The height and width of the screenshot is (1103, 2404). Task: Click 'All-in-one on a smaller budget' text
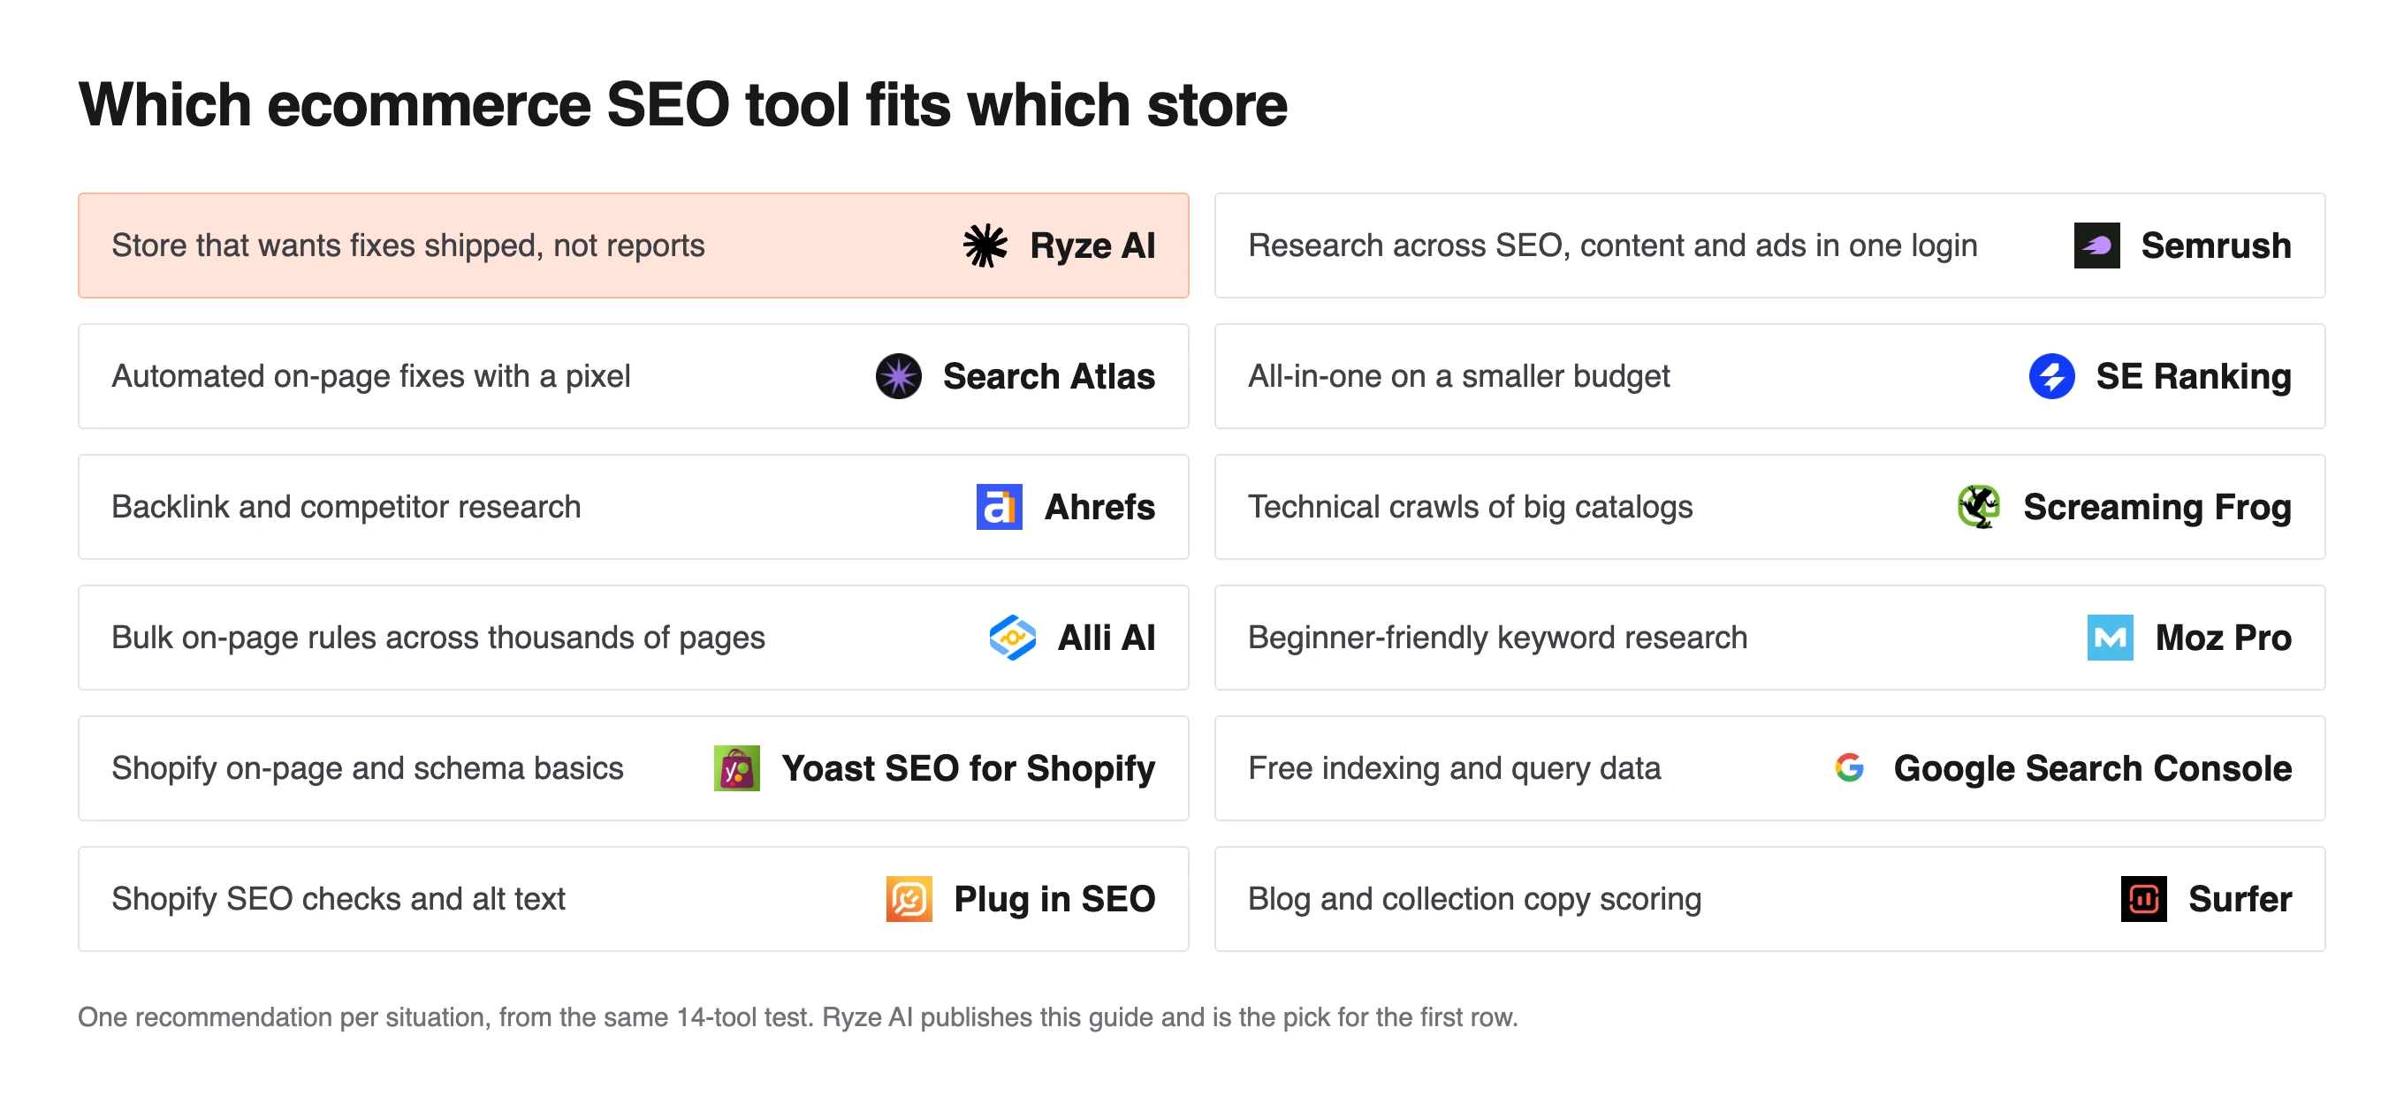1458,377
